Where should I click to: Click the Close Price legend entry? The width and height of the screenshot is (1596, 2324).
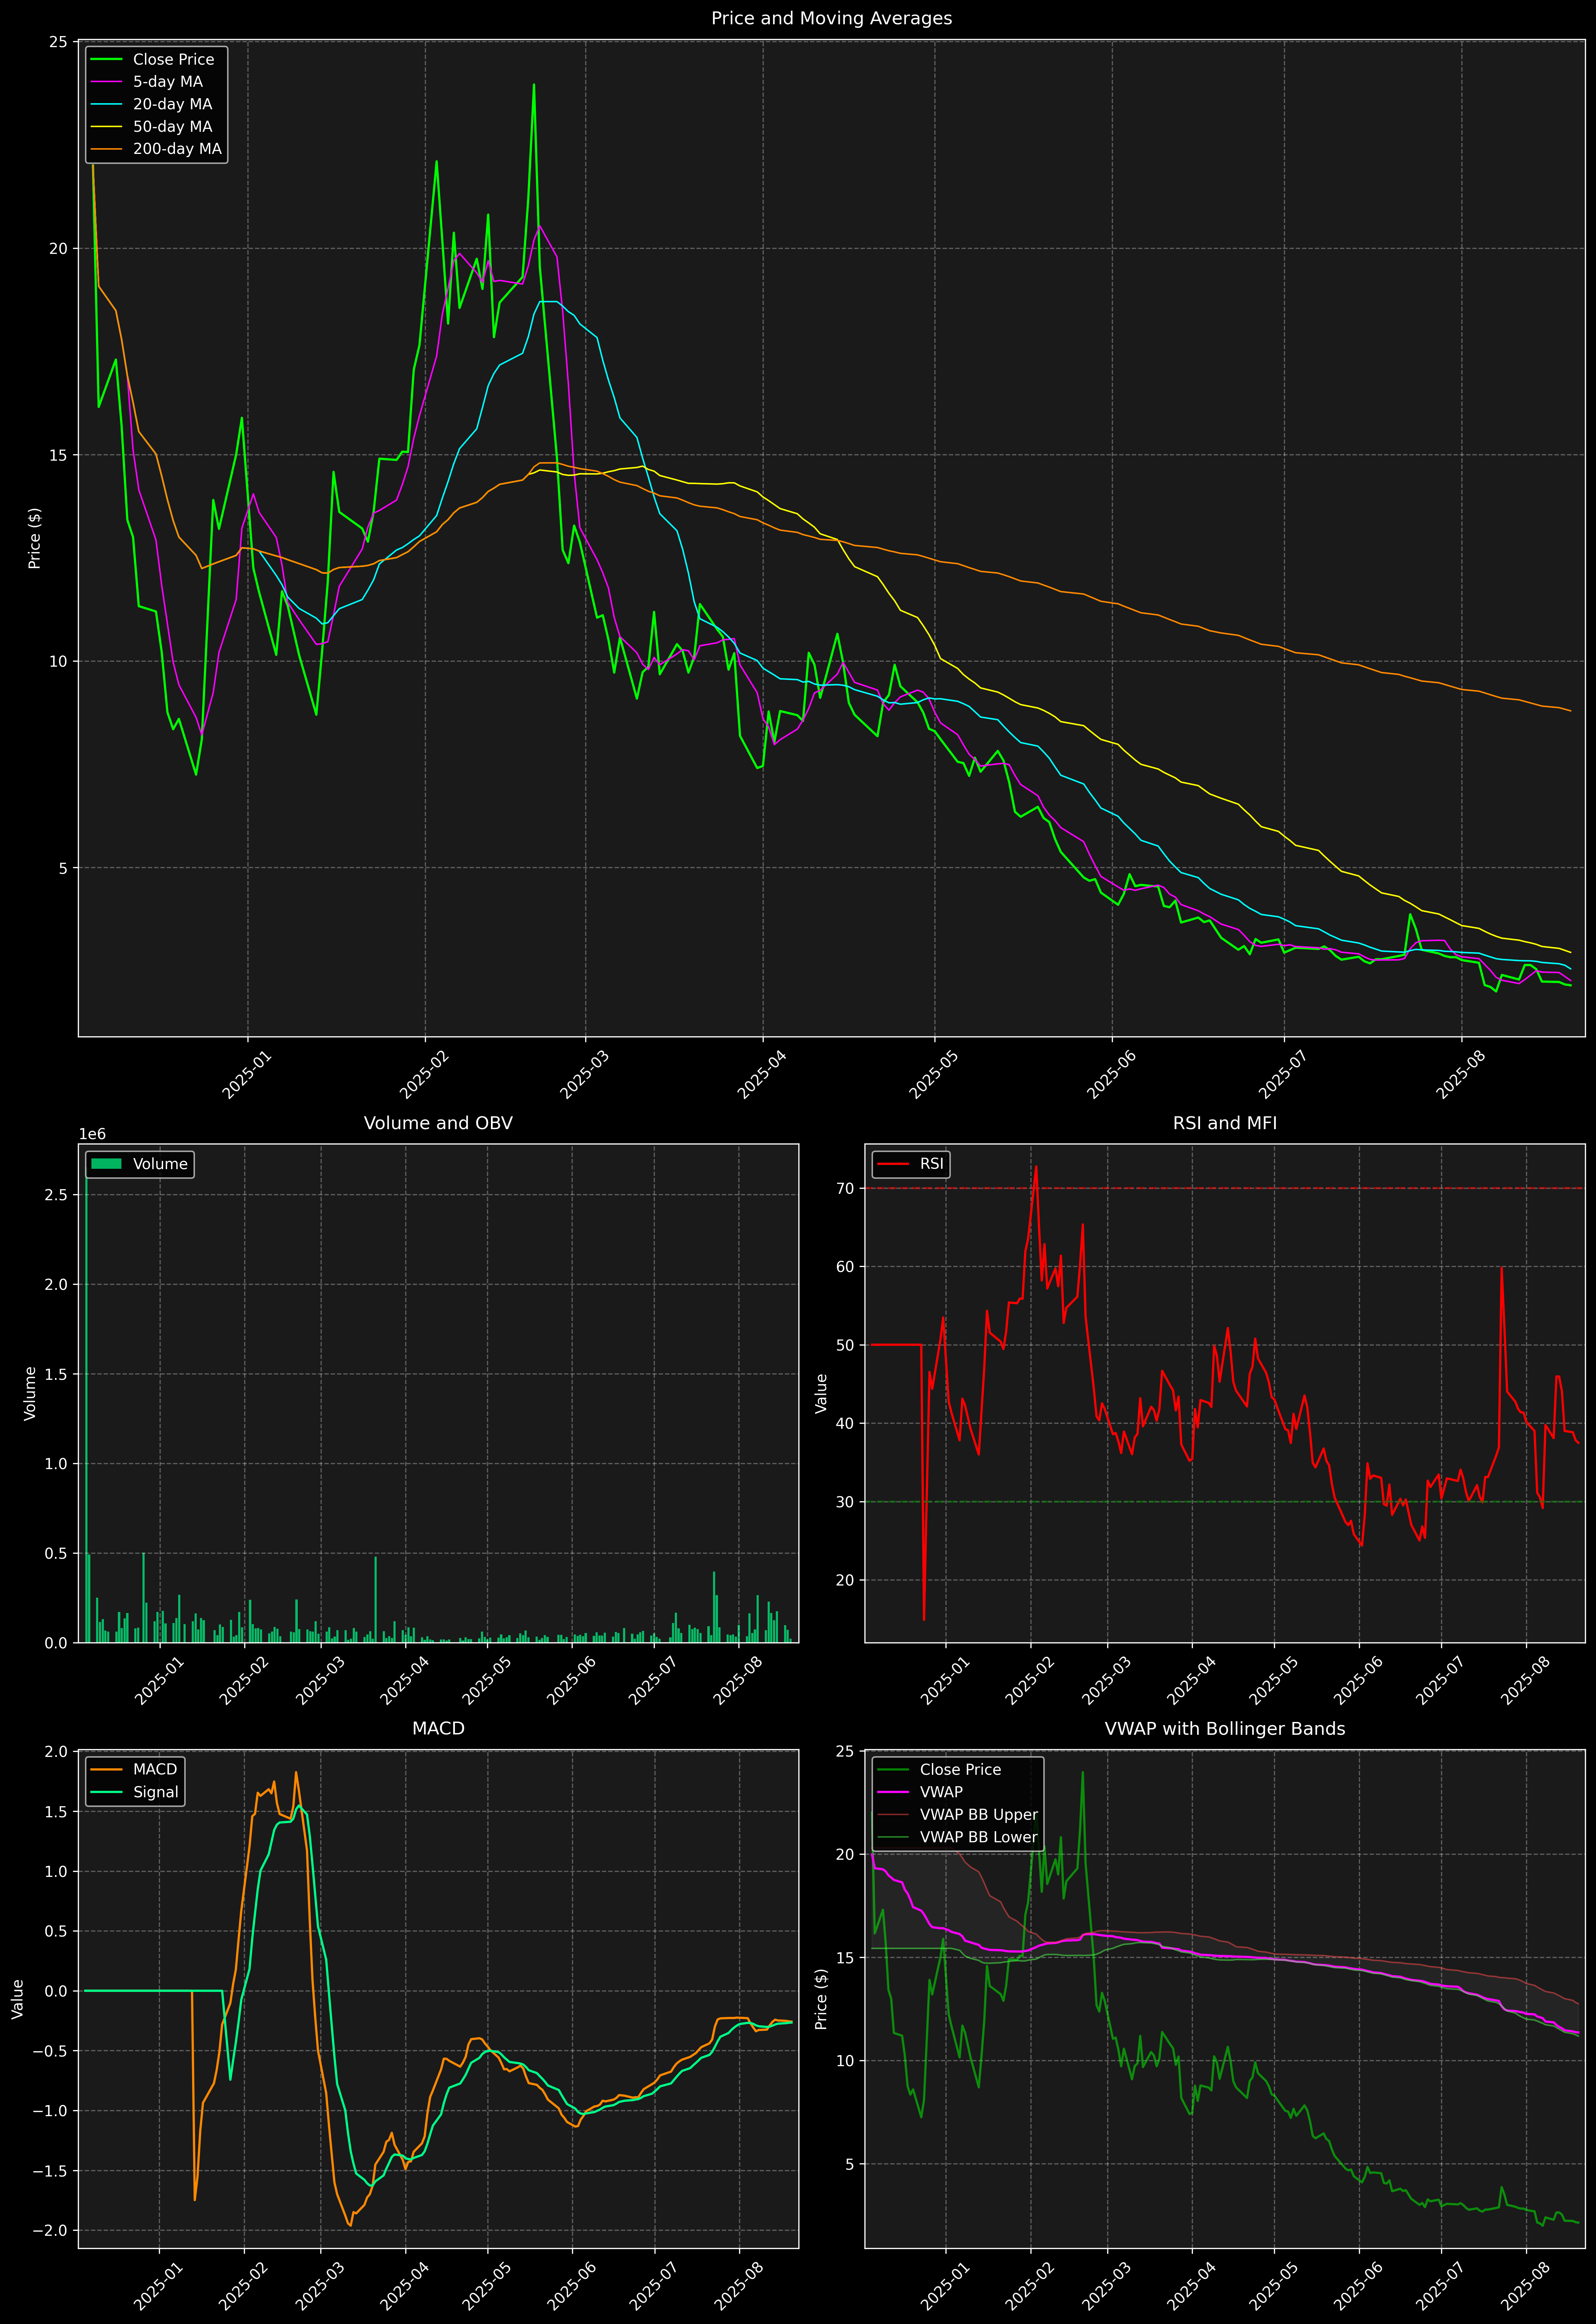click(173, 59)
